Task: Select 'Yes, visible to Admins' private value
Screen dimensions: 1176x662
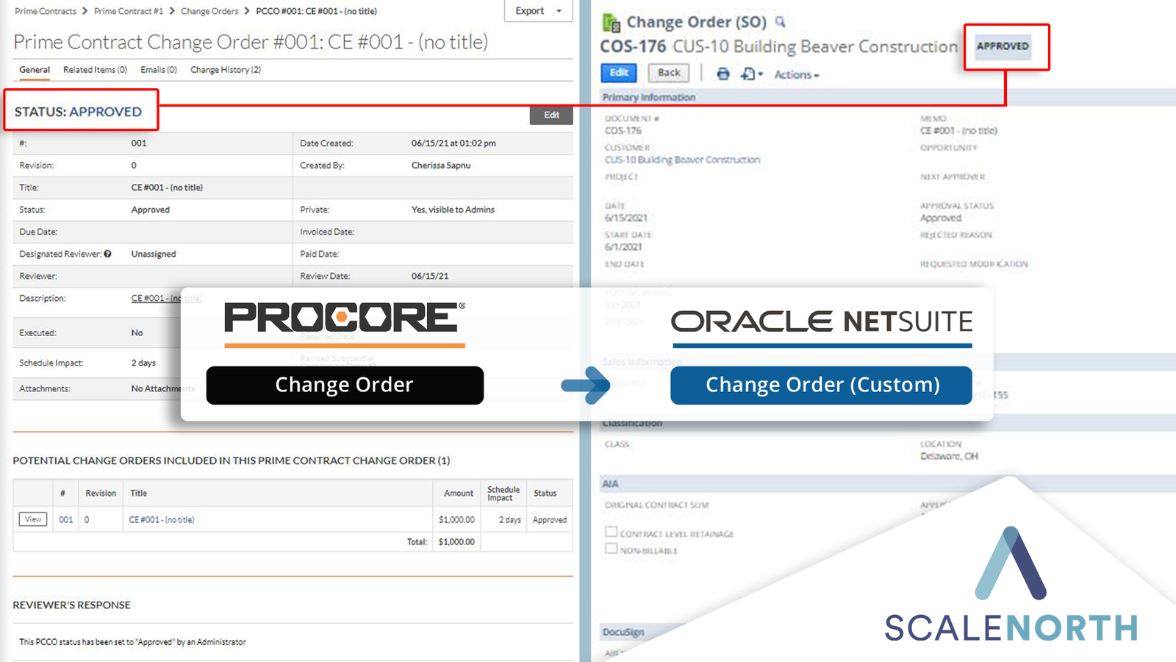Action: [x=453, y=210]
